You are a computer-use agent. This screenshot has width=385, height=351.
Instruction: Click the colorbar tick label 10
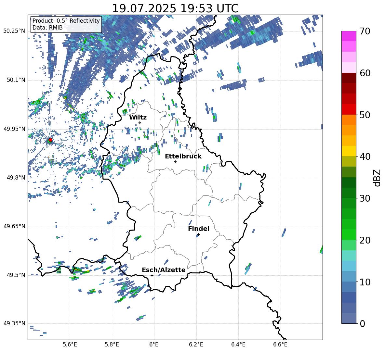365,282
